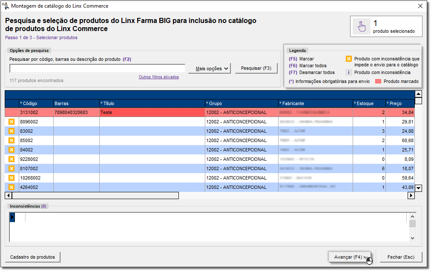This screenshot has height=271, width=431.
Task: Open the 'Outros filtros ativados' link
Action: [159, 77]
